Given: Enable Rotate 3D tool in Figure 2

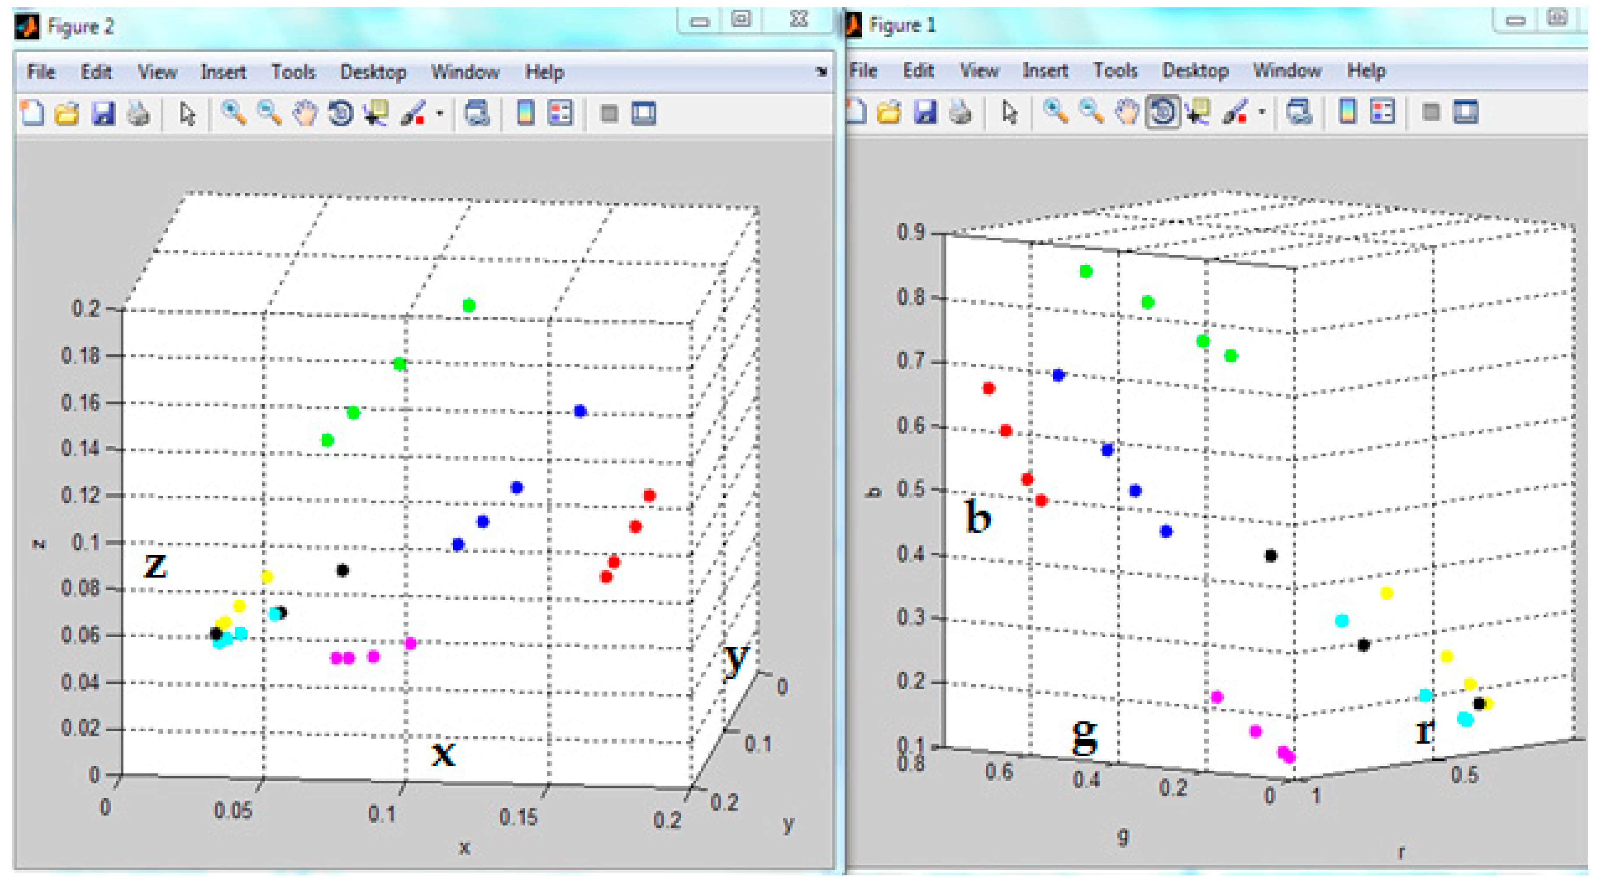Looking at the screenshot, I should (340, 113).
